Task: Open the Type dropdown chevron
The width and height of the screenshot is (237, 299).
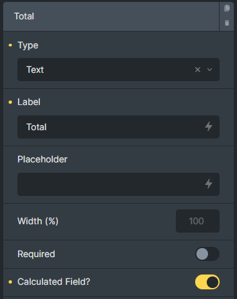Action: click(x=209, y=70)
